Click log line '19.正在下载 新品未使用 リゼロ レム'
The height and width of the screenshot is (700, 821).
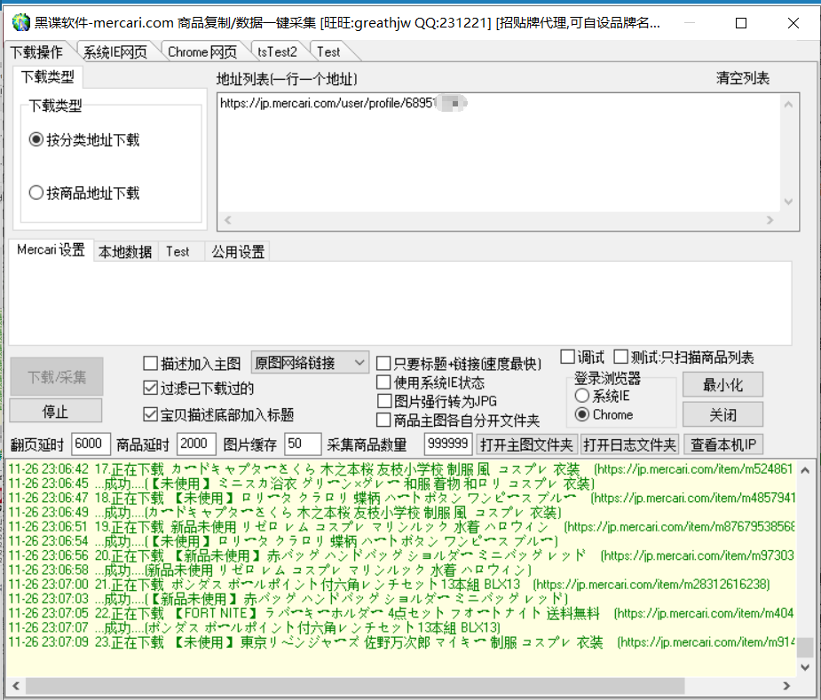(x=401, y=527)
